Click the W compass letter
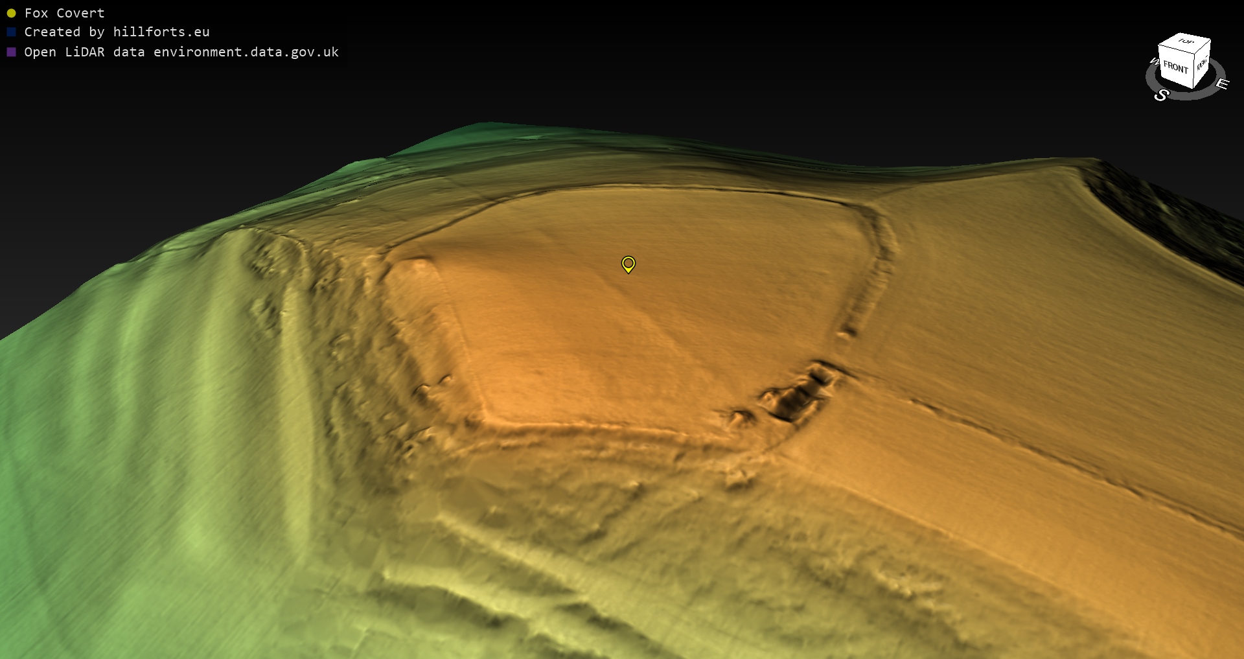The image size is (1244, 659). (x=1154, y=62)
